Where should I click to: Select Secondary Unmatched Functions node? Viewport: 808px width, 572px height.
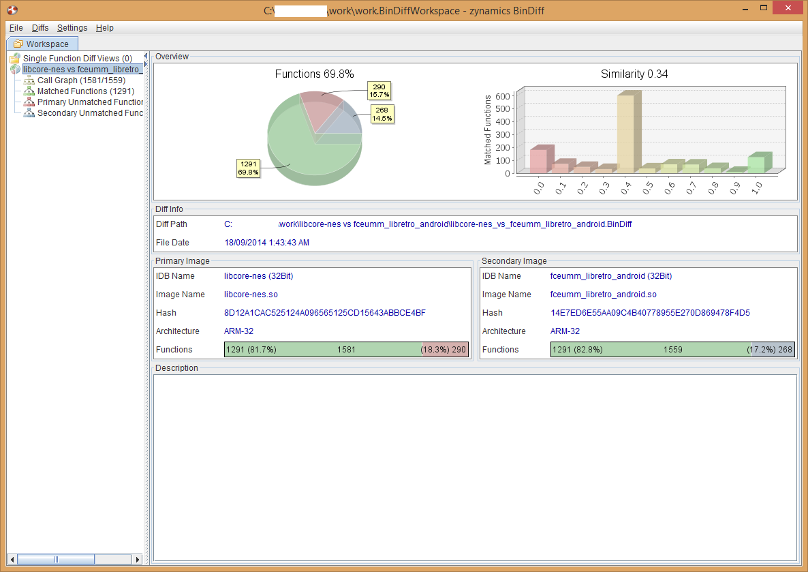[x=90, y=113]
